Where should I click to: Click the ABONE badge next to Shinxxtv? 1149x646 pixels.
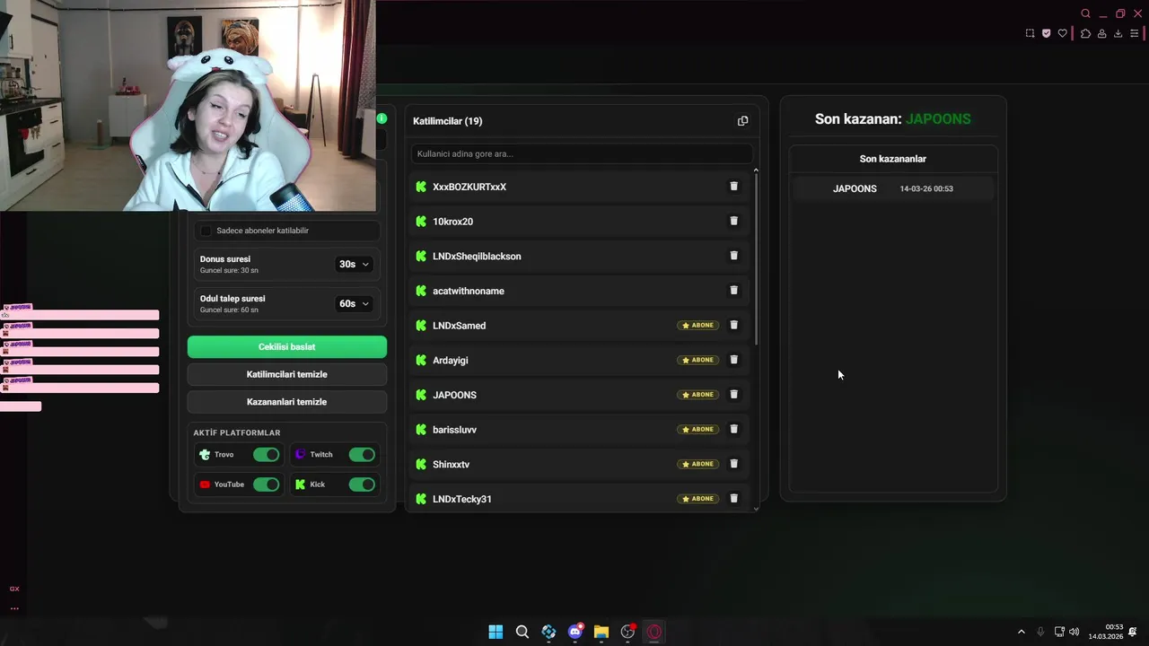point(697,464)
